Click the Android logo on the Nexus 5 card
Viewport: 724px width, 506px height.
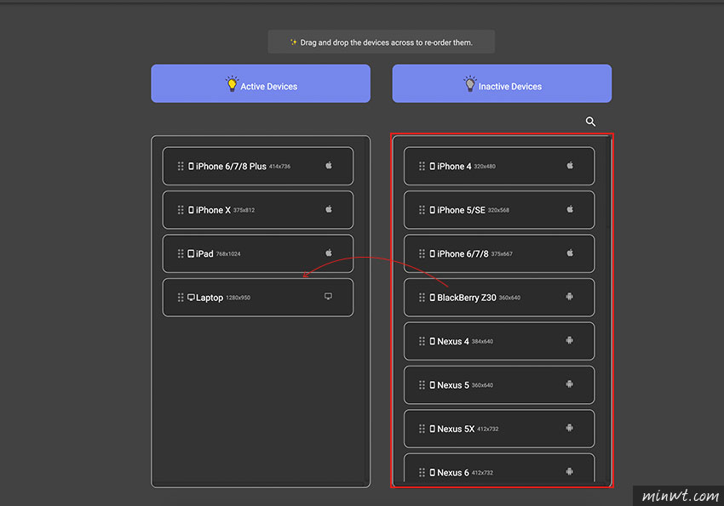coord(570,384)
